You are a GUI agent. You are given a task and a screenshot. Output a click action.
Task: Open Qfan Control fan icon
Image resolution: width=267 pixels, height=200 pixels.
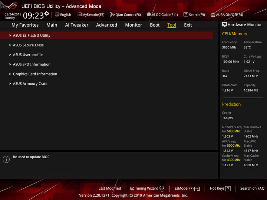[112, 14]
